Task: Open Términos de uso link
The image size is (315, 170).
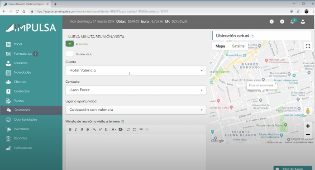Action: pyautogui.click(x=274, y=142)
